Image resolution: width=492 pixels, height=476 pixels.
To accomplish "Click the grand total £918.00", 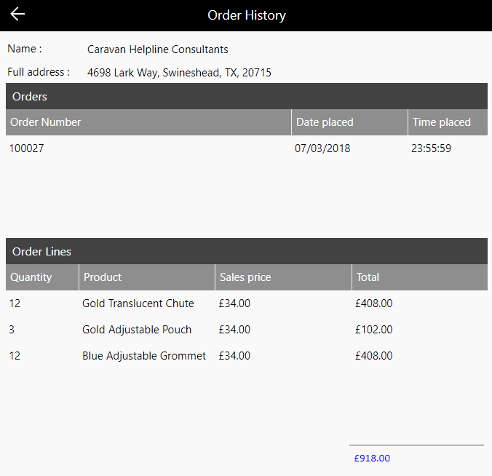I will tap(372, 458).
